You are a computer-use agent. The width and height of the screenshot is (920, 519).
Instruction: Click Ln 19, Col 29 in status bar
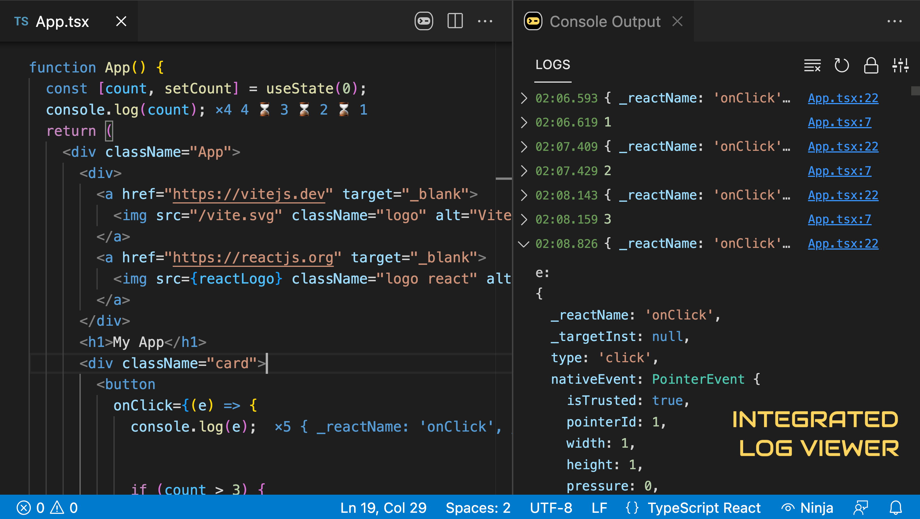pyautogui.click(x=383, y=508)
